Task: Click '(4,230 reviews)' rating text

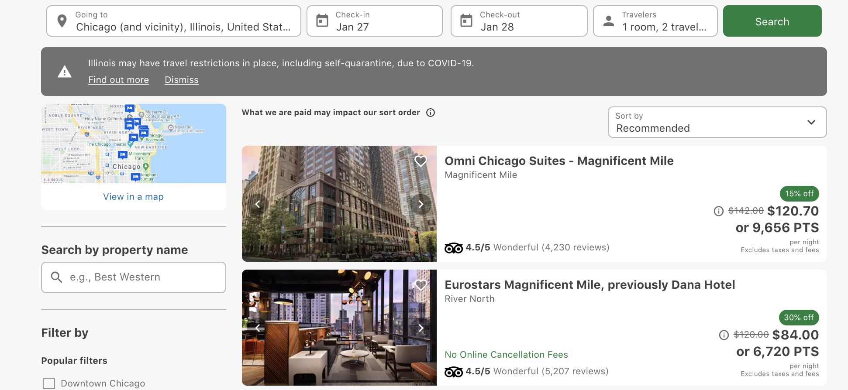Action: [576, 247]
